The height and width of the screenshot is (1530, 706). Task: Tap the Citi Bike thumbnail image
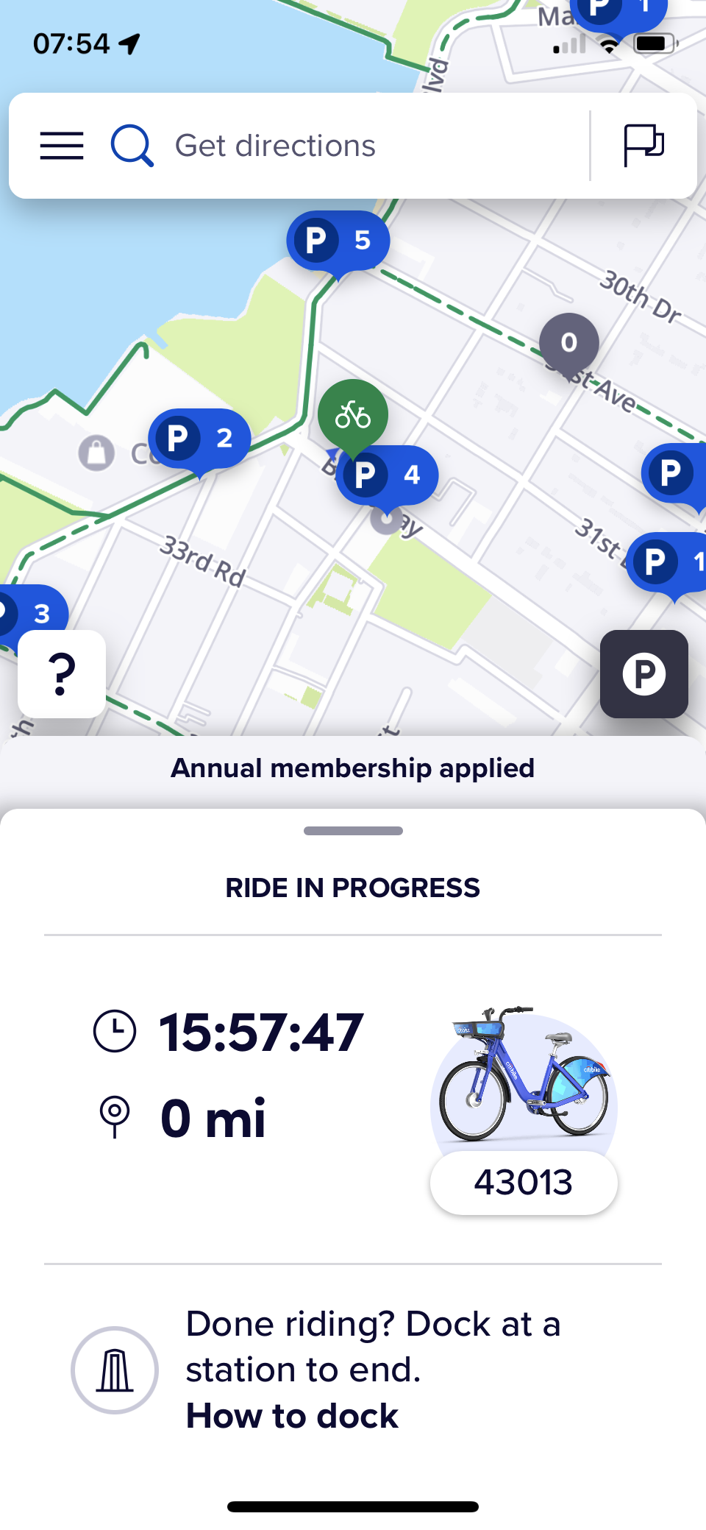click(524, 1078)
